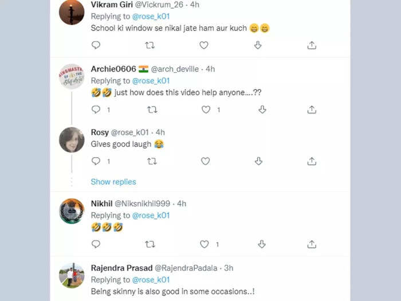This screenshot has width=401, height=301.
Task: Open Rajendra Prasad's profile name
Action: click(x=121, y=268)
